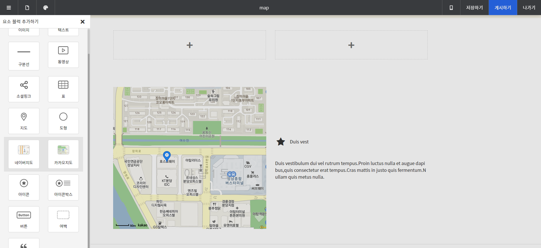Image resolution: width=541 pixels, height=248 pixels.
Task: Click the bus terminal icon on map
Action: [x=232, y=174]
